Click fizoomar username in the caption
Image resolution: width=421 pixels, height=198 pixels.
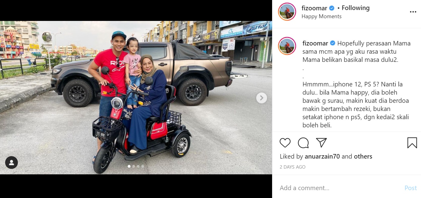tap(315, 43)
